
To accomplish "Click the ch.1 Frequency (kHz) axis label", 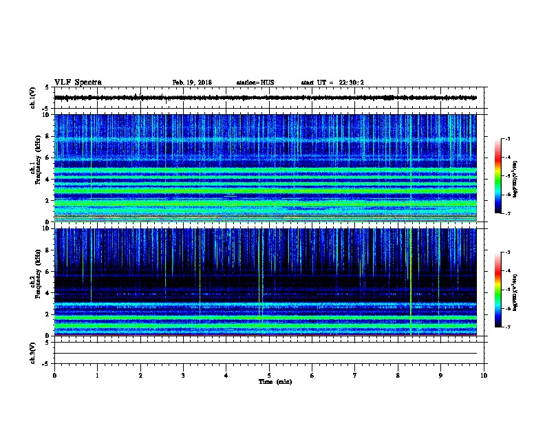I will tap(35, 160).
